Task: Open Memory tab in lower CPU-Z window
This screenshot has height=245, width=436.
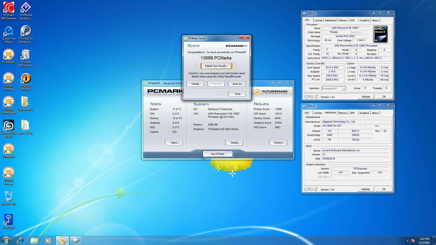Action: pos(343,113)
